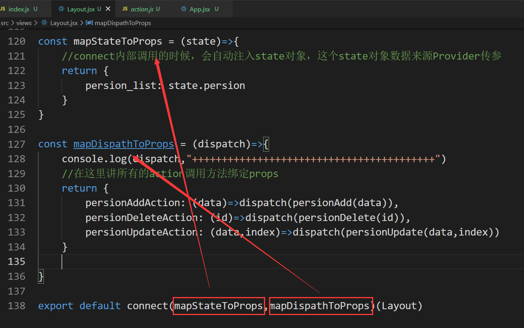This screenshot has width=524, height=328.
Task: Click the React icon on App.jsx tab
Action: tap(183, 8)
